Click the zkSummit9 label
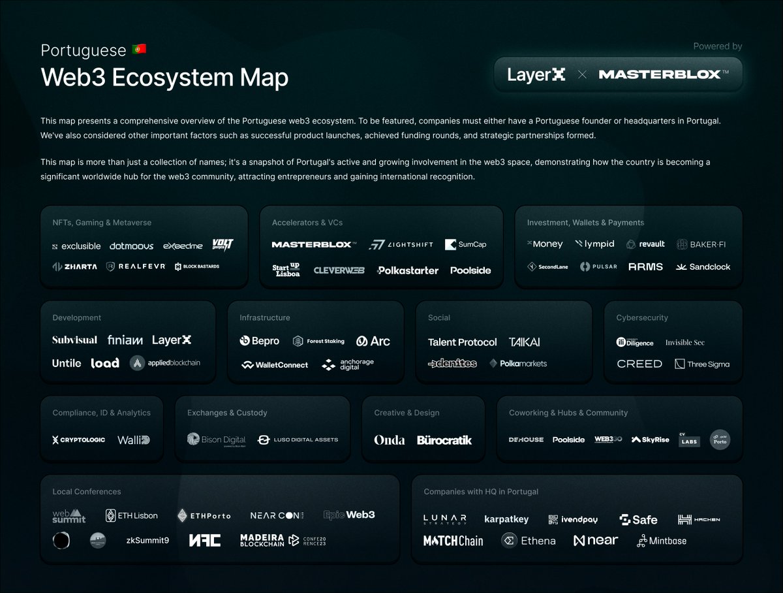The image size is (783, 593). (x=147, y=540)
